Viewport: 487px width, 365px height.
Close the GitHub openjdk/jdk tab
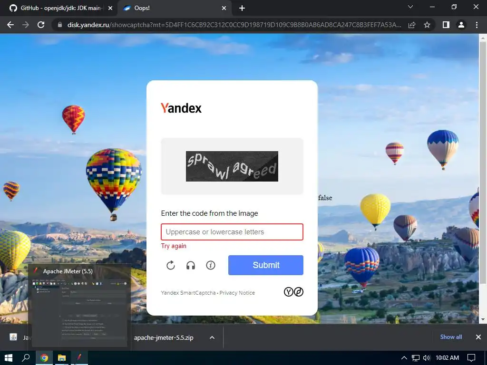pyautogui.click(x=110, y=9)
